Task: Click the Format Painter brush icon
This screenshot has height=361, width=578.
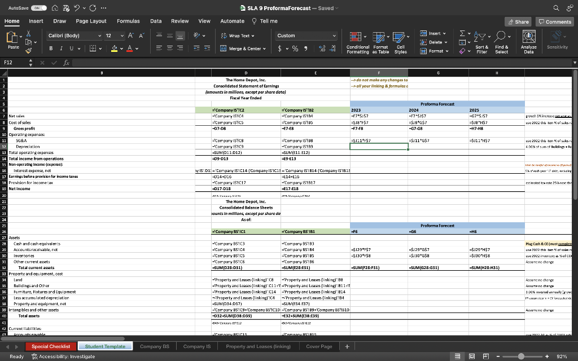Action: 28,50
